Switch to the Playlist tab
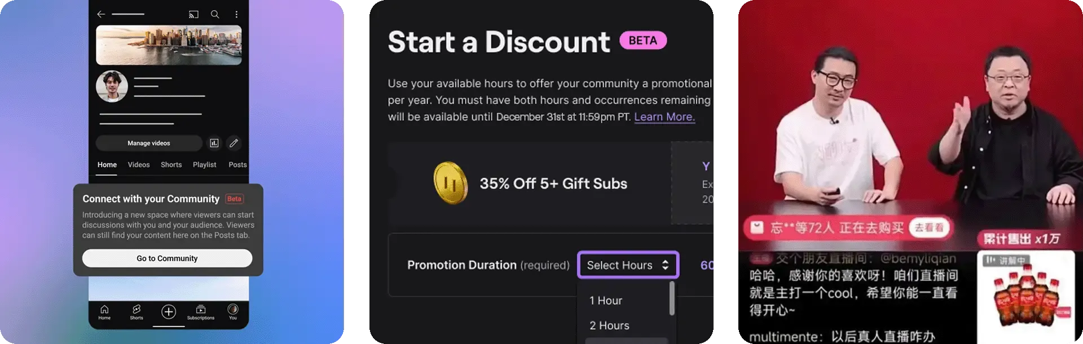This screenshot has height=344, width=1083. coord(204,164)
